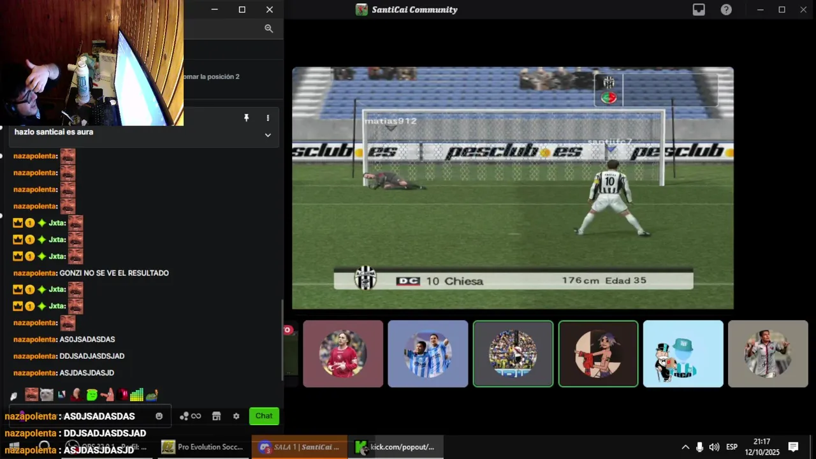Pick the bald man emote
816x459 pixels.
tap(76, 395)
